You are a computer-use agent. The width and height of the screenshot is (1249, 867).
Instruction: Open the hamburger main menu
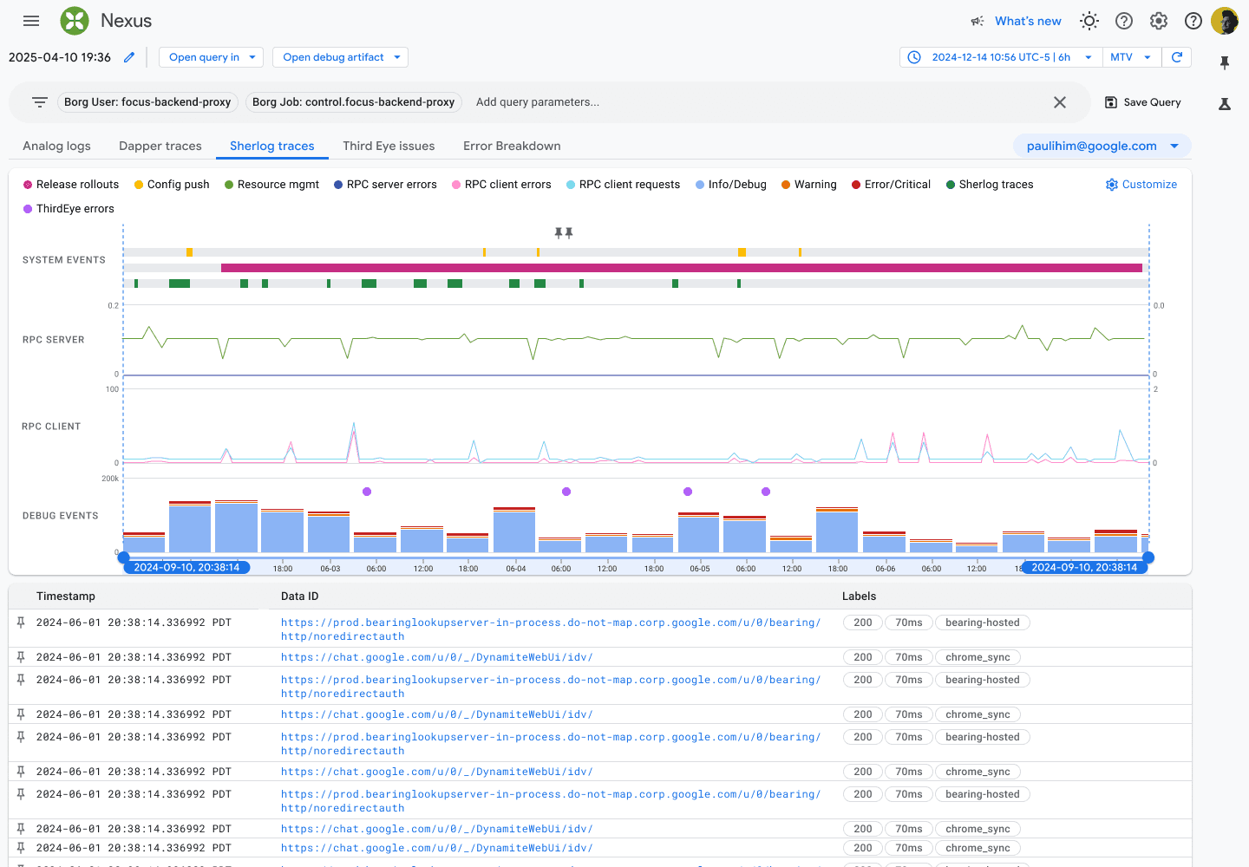pos(31,21)
